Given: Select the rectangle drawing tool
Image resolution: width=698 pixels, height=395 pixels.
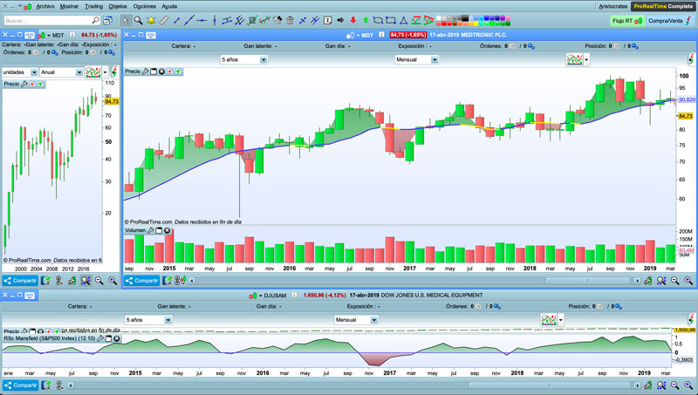Looking at the screenshot, I should point(391,20).
